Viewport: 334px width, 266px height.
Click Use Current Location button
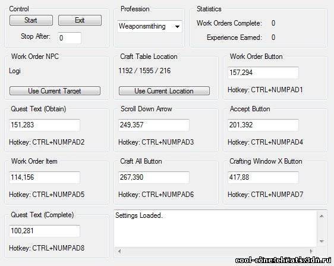click(x=164, y=91)
